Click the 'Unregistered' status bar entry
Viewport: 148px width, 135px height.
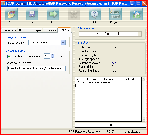pos(132,132)
